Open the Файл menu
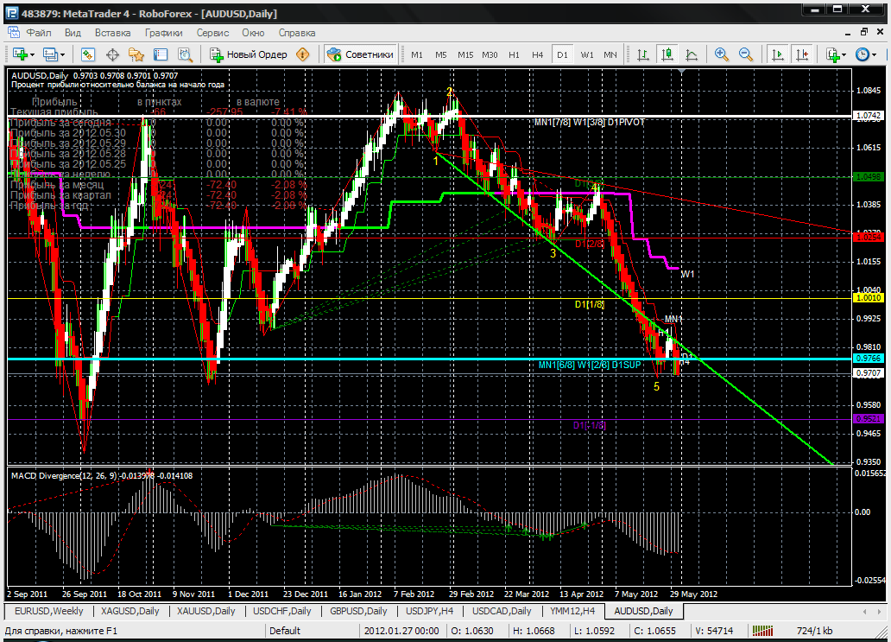This screenshot has height=642, width=891. [39, 33]
